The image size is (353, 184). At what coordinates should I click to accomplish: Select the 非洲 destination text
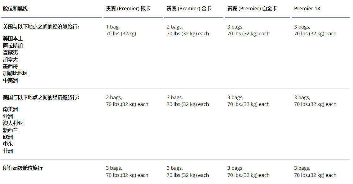(x=8, y=151)
